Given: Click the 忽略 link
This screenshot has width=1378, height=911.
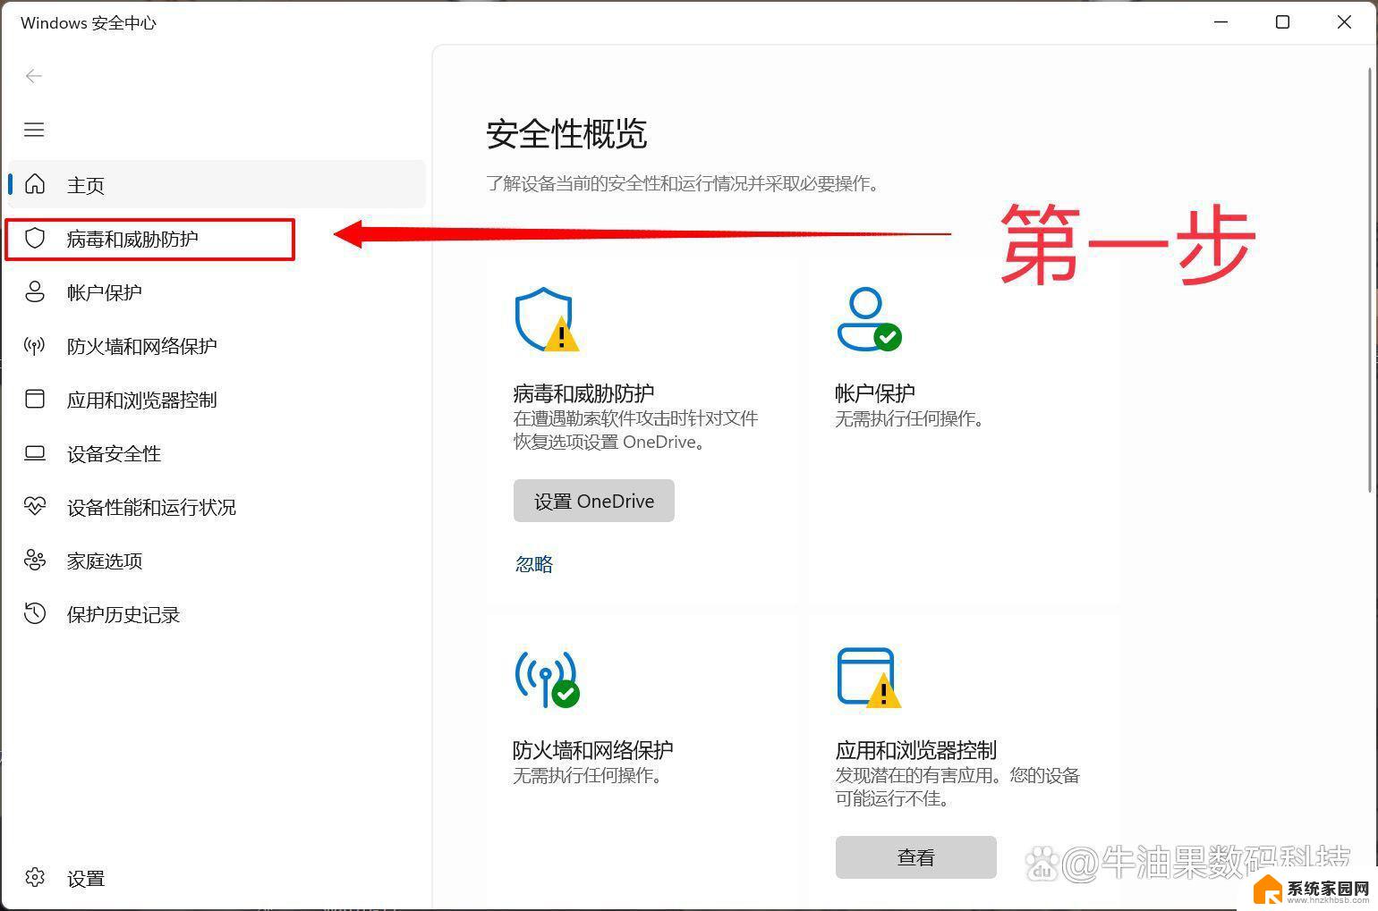Looking at the screenshot, I should [534, 564].
